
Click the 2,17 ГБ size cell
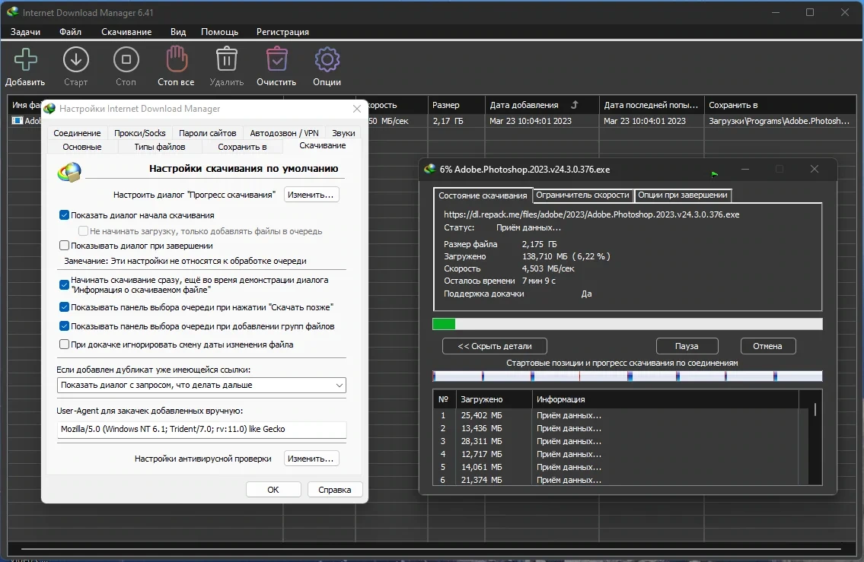point(456,121)
